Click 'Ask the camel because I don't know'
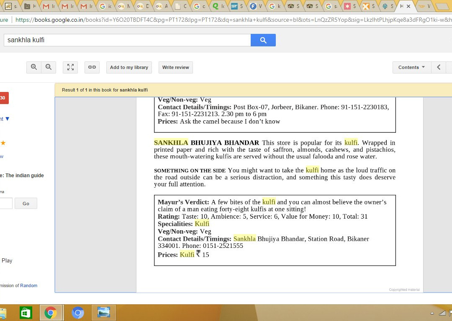Image resolution: width=452 pixels, height=321 pixels. pyautogui.click(x=230, y=121)
